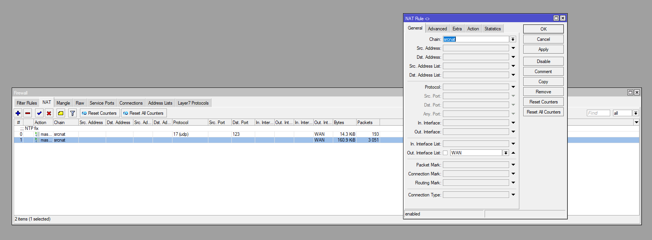Click the Copy button in NAT Rule
The width and height of the screenshot is (652, 240).
[543, 82]
